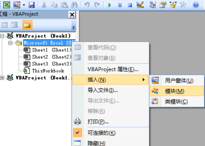
Task: Open Toolbox wrench and hammer icon
Action: (183, 5)
